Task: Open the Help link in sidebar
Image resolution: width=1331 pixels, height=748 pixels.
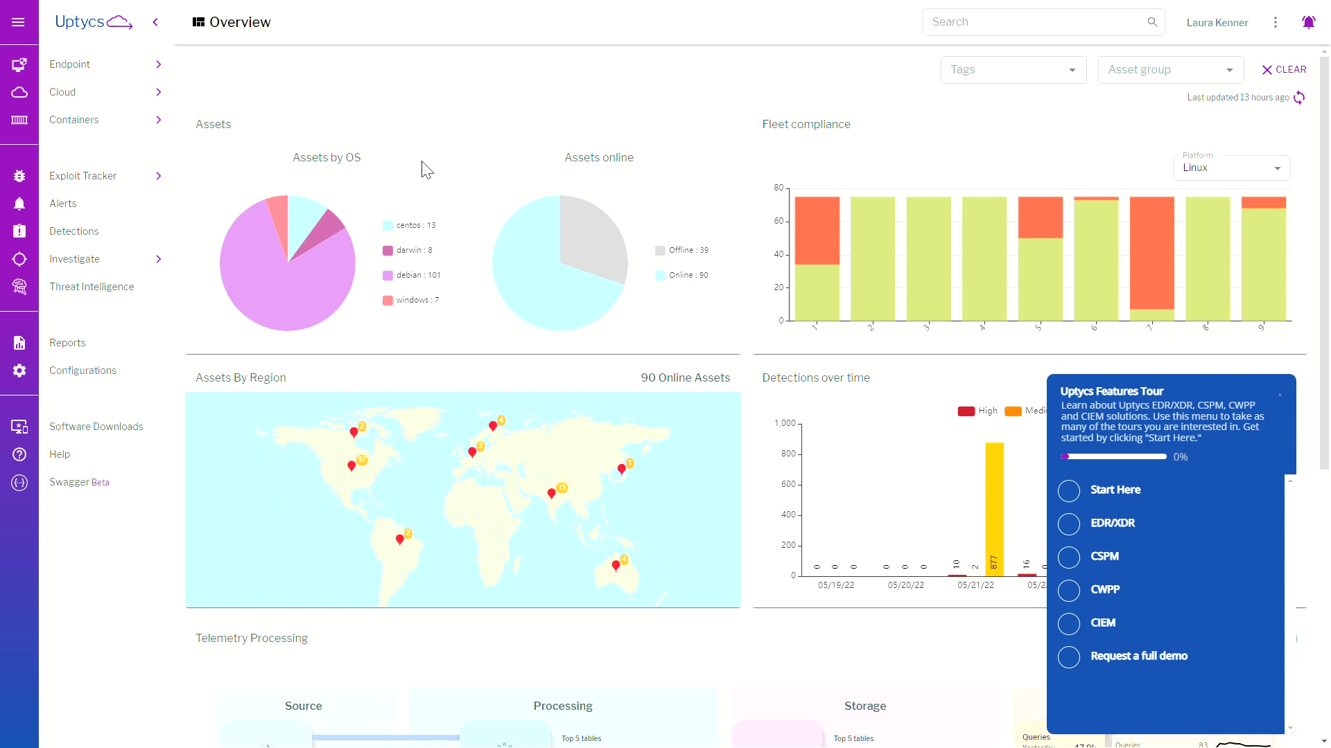Action: (60, 454)
